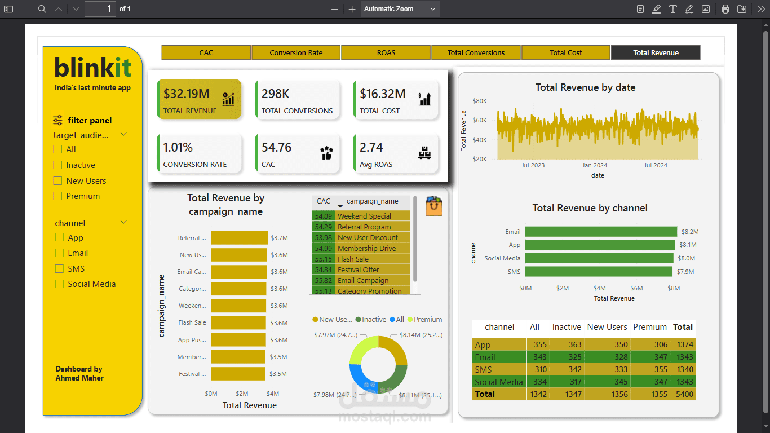Select the highlight annotation tool
This screenshot has height=433, width=770.
tap(657, 9)
